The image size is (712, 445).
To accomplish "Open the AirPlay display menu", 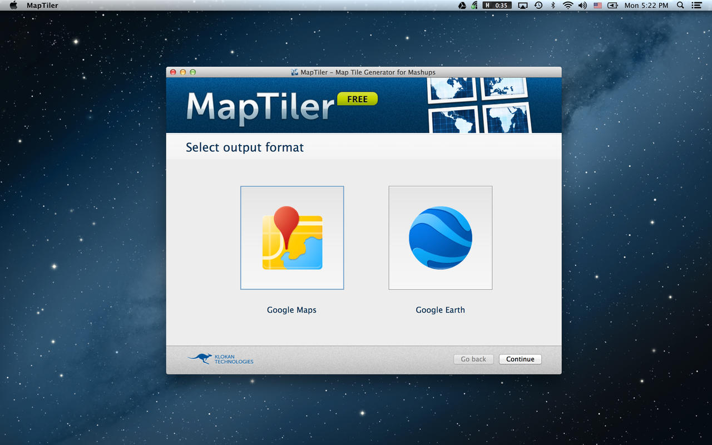I will coord(523,6).
